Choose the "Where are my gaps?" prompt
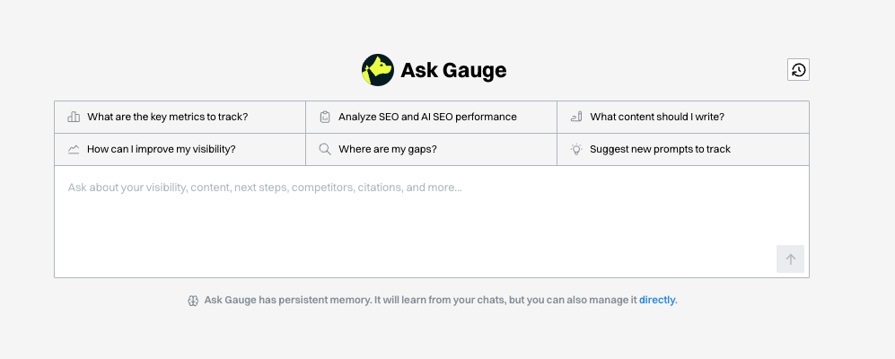895x359 pixels. pos(388,149)
